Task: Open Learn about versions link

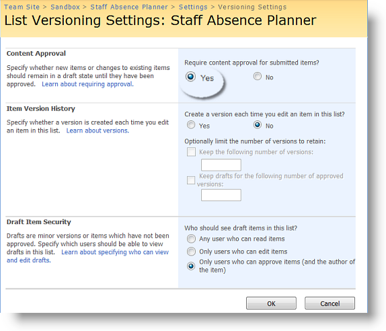Action: coord(98,131)
